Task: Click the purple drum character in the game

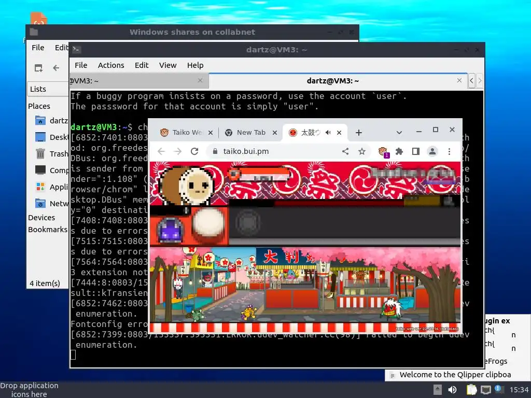Action: 170,230
